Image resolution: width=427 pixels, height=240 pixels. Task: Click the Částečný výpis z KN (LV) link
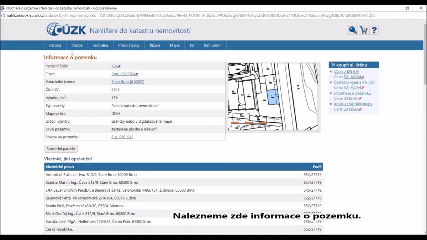[x=354, y=82]
